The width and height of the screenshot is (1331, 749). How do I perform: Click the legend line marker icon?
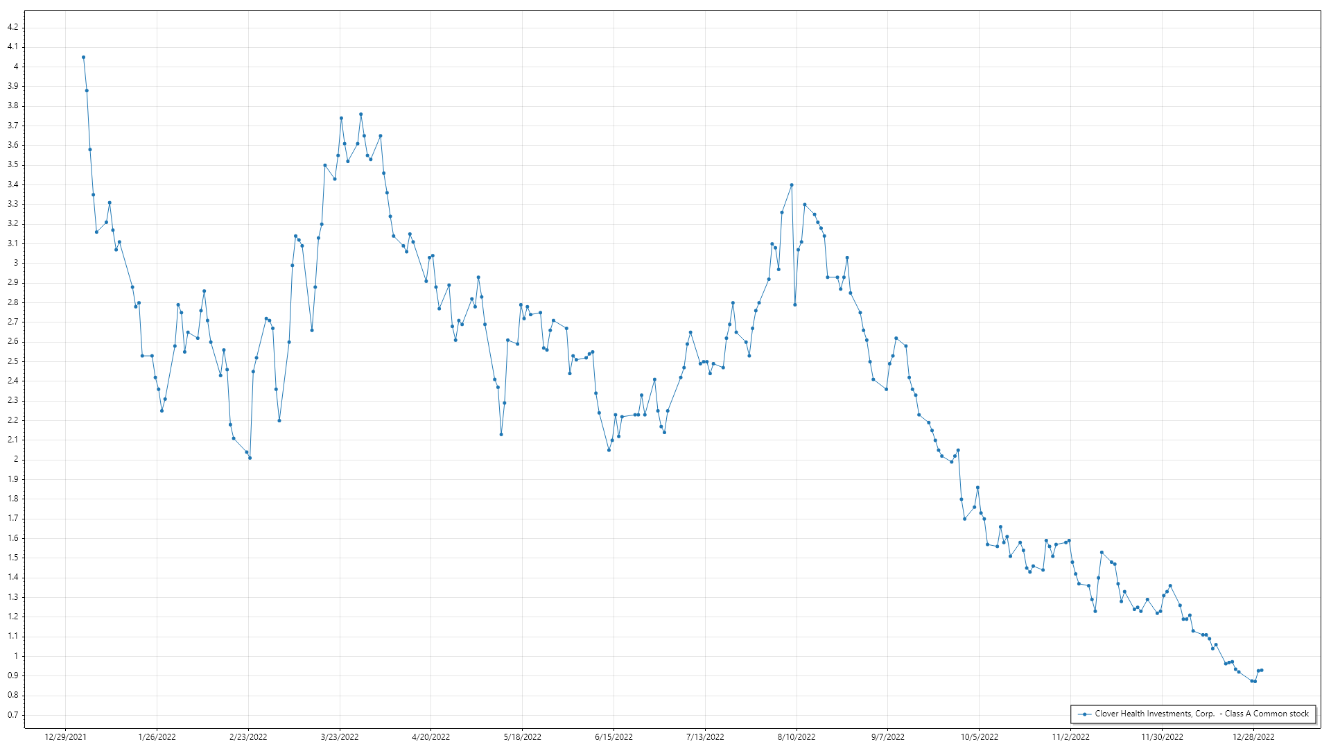(x=1084, y=714)
